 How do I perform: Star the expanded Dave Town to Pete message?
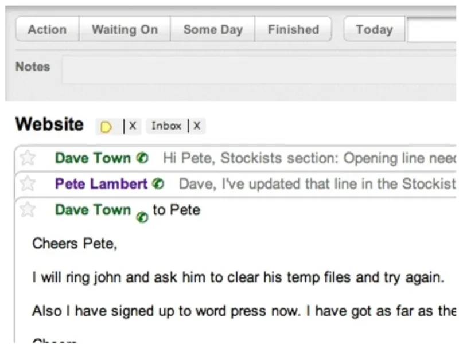click(x=28, y=210)
